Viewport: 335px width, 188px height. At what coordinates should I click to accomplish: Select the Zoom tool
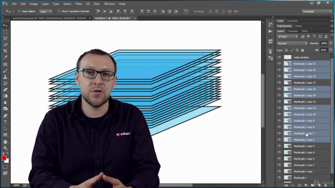pos(5,148)
